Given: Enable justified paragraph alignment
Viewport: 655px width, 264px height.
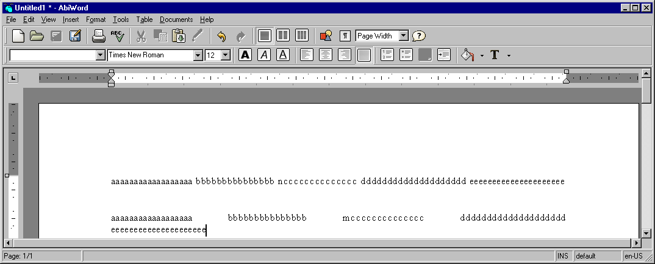Looking at the screenshot, I should [364, 55].
